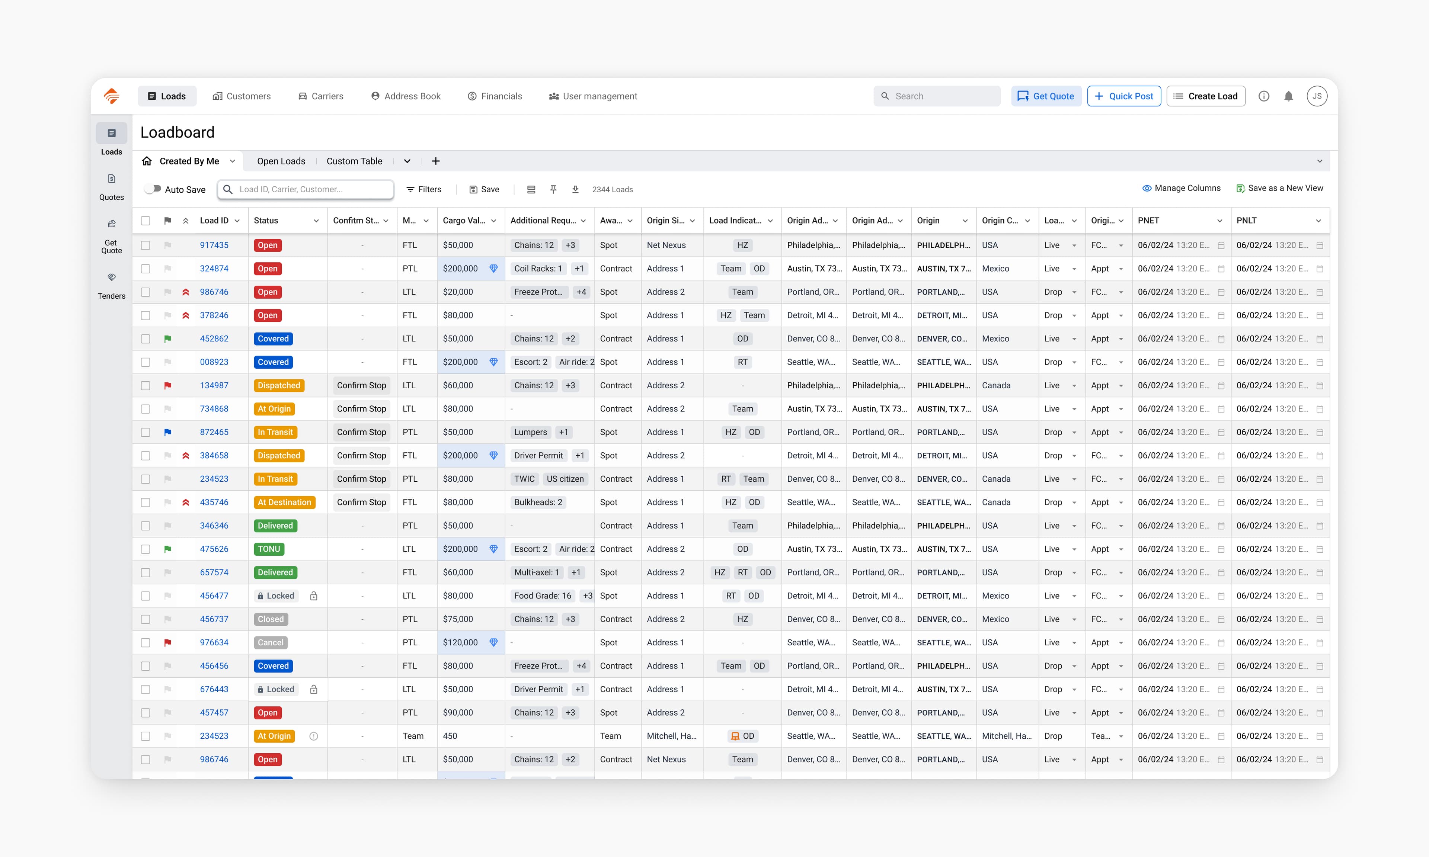Click Confirm Stop for load 134987
1429x857 pixels.
(x=362, y=386)
